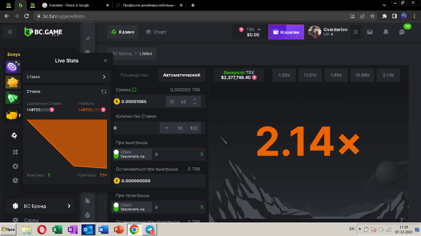The image size is (421, 236).
Task: Click the BC.GAME logo
Action: click(x=43, y=32)
